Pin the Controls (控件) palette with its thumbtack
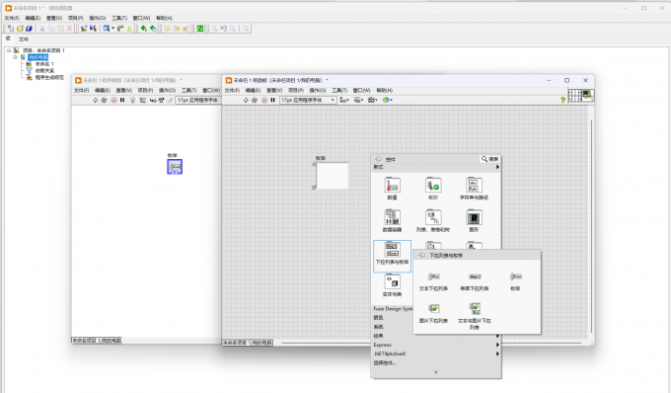This screenshot has width=671, height=393. (x=378, y=159)
